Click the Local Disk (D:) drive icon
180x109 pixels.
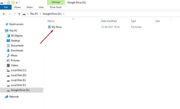(8, 76)
